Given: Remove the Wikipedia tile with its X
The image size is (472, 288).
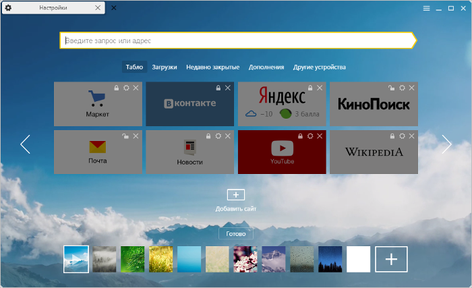Looking at the screenshot, I should [x=411, y=136].
